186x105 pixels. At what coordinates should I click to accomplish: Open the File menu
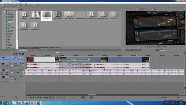tap(1, 3)
